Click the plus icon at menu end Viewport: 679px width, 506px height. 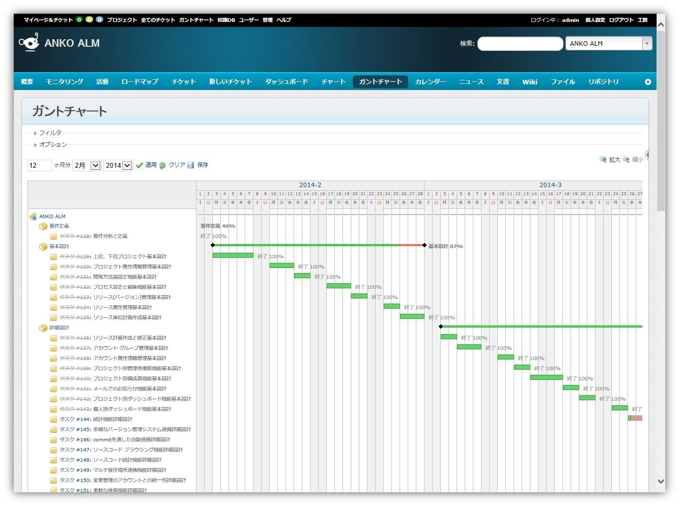point(648,82)
